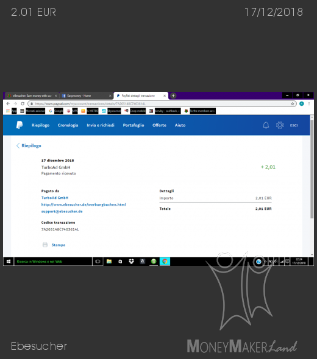The height and width of the screenshot is (359, 317).
Task: Click the PayPal logo in header
Action: coord(20,125)
